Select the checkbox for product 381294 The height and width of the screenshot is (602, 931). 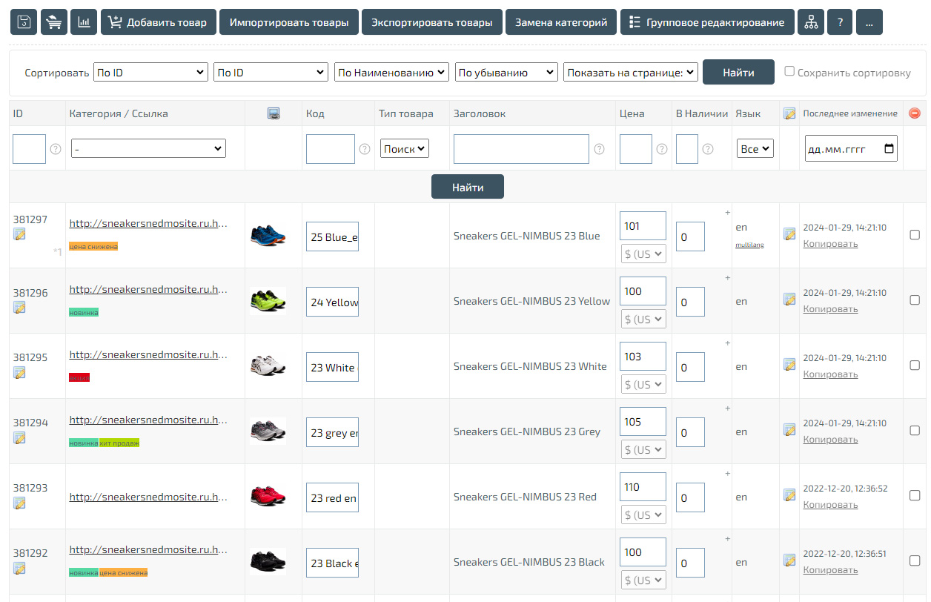pos(914,431)
